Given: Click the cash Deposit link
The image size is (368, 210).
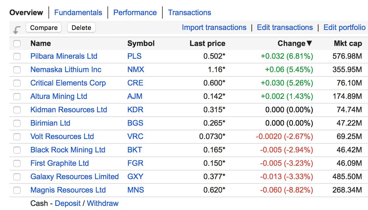Looking at the screenshot, I should click(68, 203).
